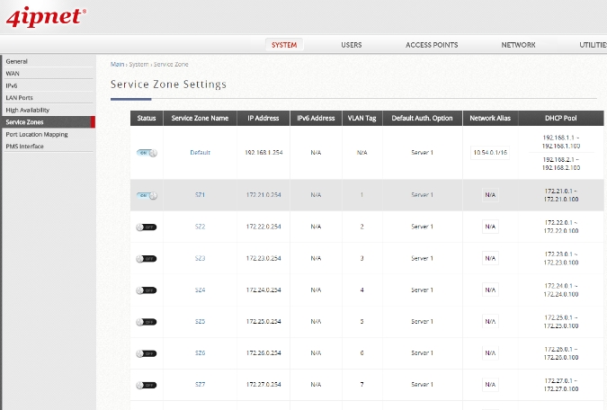Switch to the USERS tab
This screenshot has width=607, height=410.
point(352,45)
